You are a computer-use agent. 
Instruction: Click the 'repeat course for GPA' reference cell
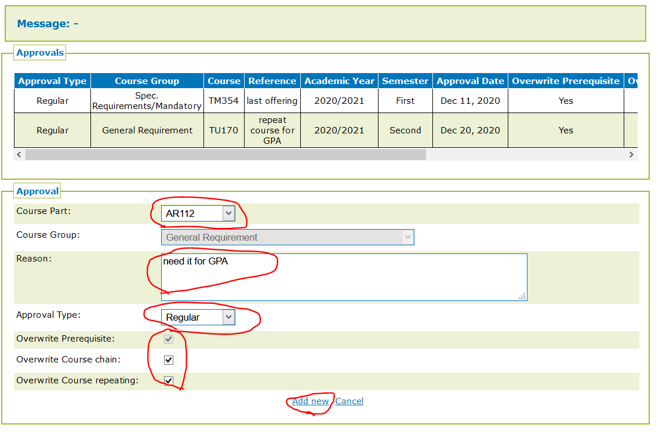pyautogui.click(x=272, y=130)
